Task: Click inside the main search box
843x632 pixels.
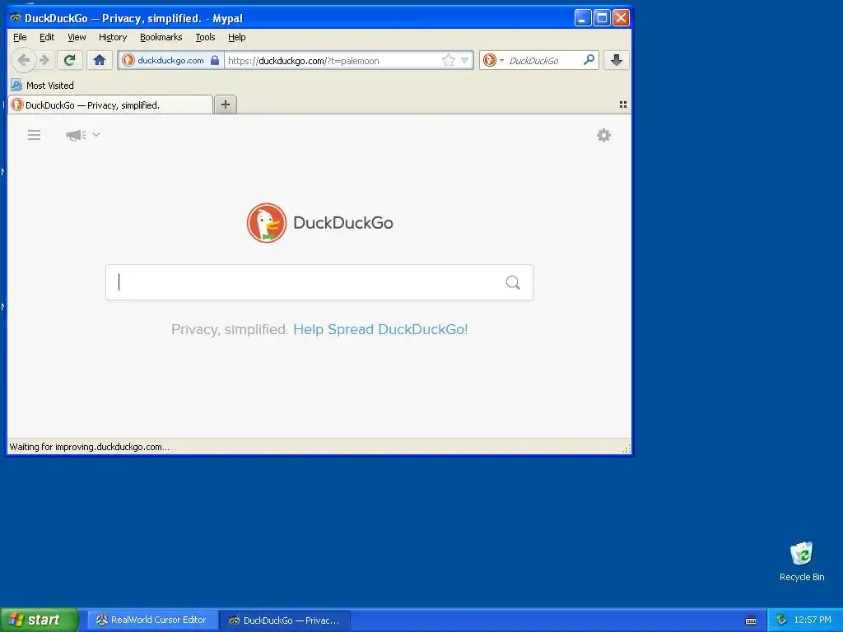Action: click(306, 282)
